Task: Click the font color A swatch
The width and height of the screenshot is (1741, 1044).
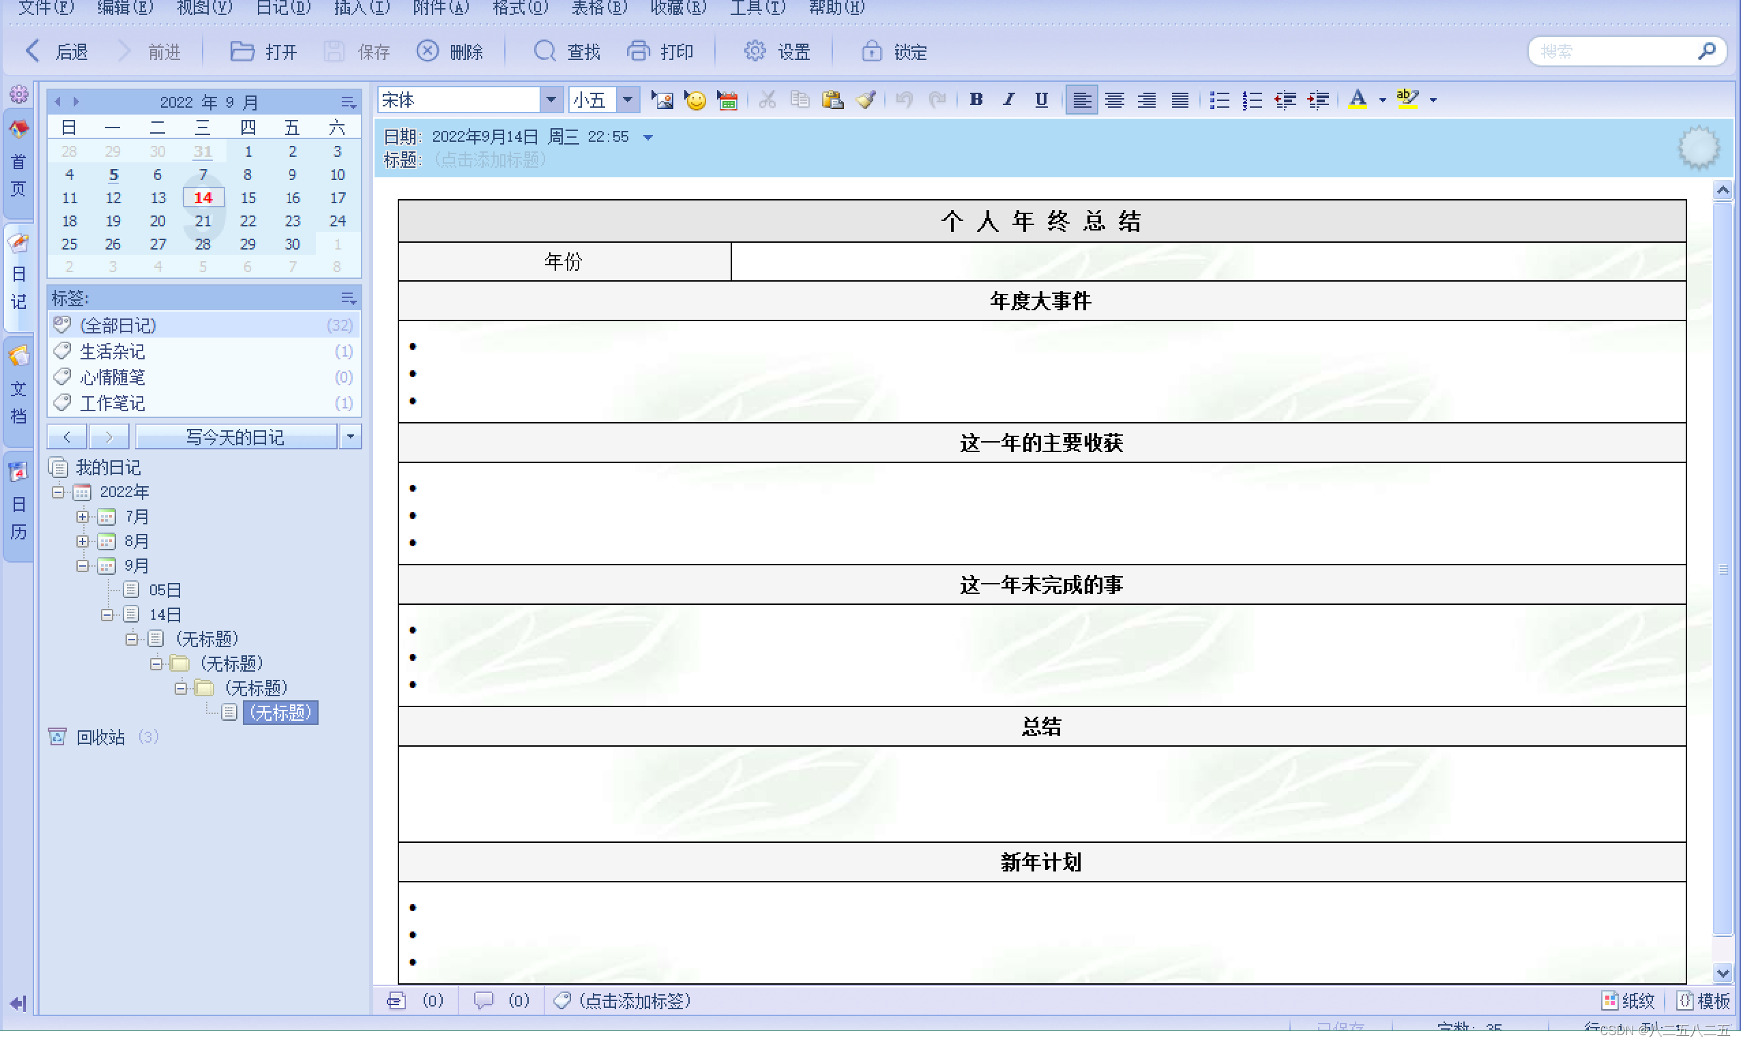Action: pyautogui.click(x=1358, y=100)
